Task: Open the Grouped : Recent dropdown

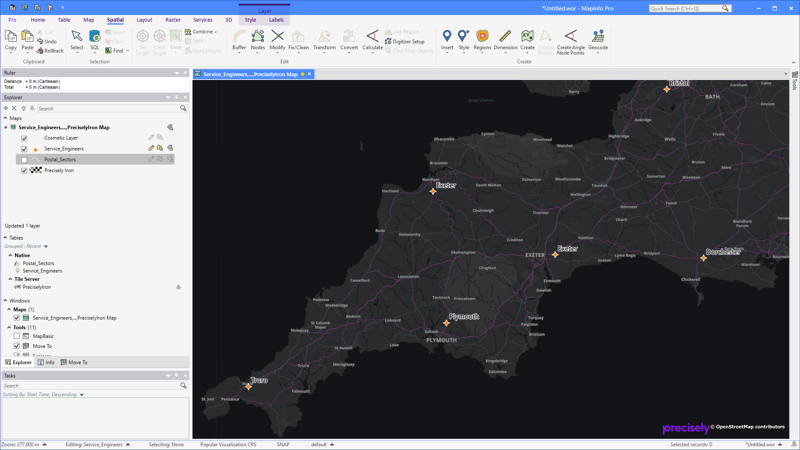Action: pos(46,247)
